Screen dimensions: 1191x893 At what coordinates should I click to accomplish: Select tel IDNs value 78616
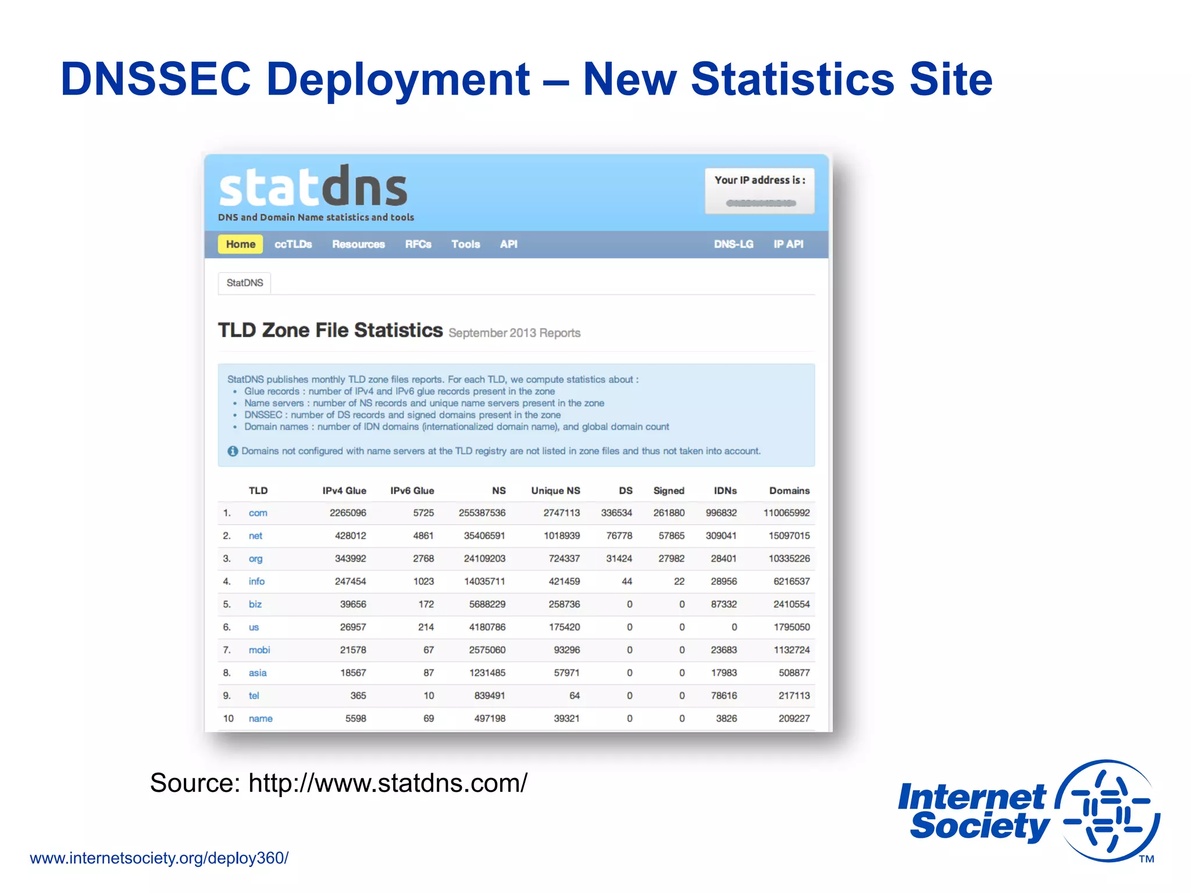[723, 696]
